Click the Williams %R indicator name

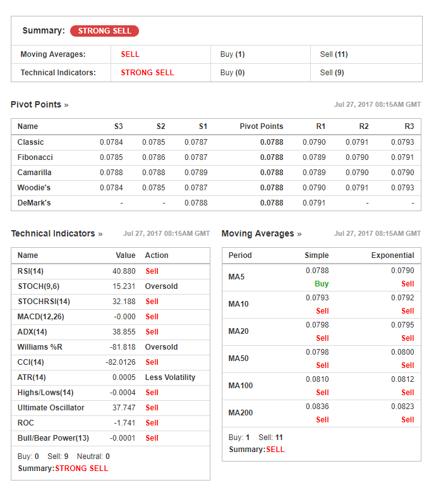tap(40, 347)
